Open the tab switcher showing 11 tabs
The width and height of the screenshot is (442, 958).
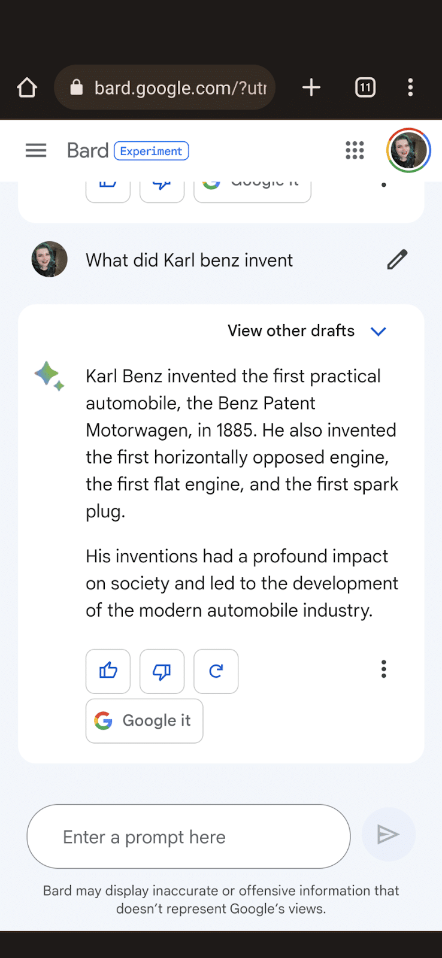point(365,87)
